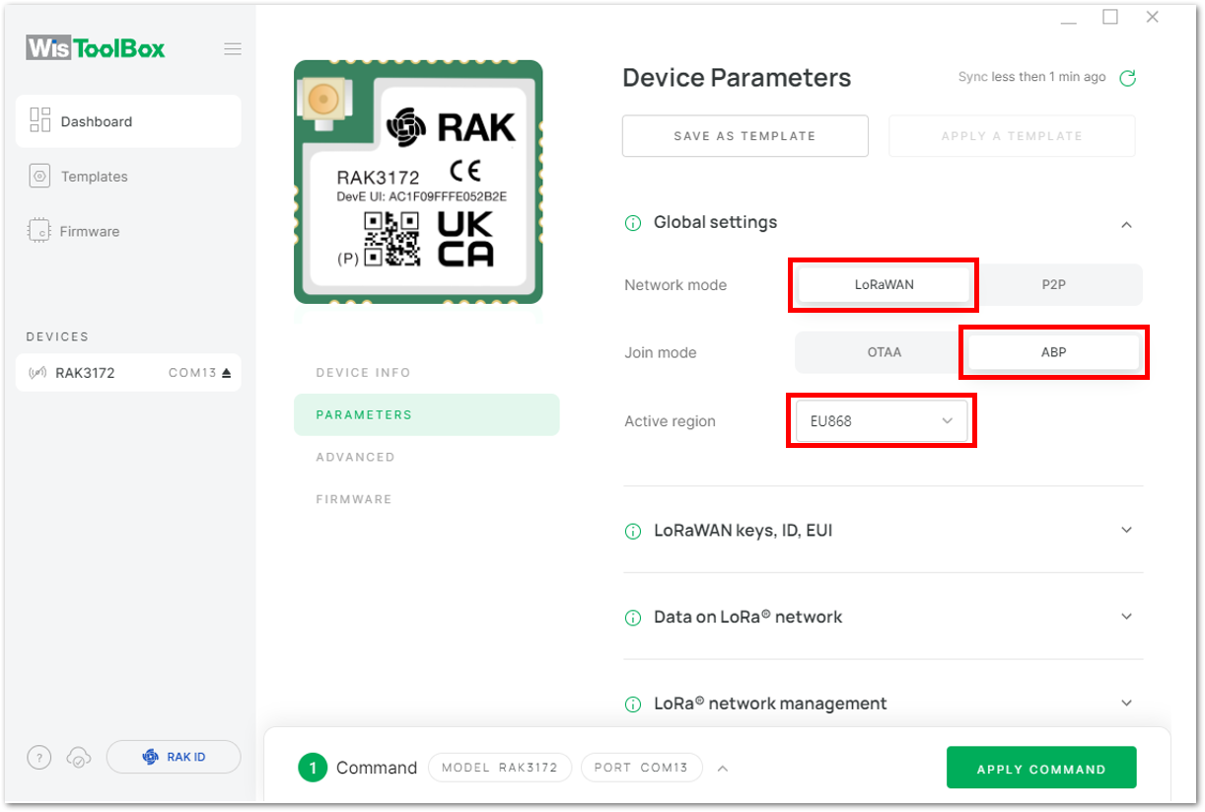Viewport: 1205px width, 812px height.
Task: Close the WisToolBox window
Action: 1152,17
